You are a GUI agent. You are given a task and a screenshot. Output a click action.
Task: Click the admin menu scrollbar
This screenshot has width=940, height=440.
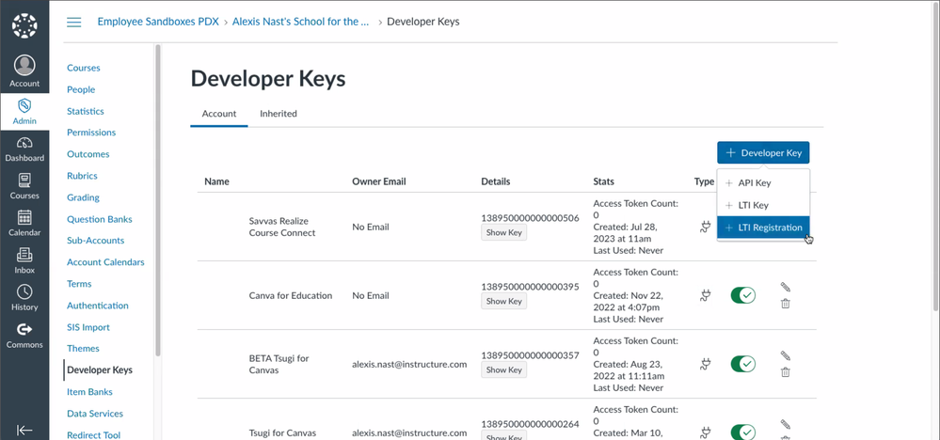[158, 200]
